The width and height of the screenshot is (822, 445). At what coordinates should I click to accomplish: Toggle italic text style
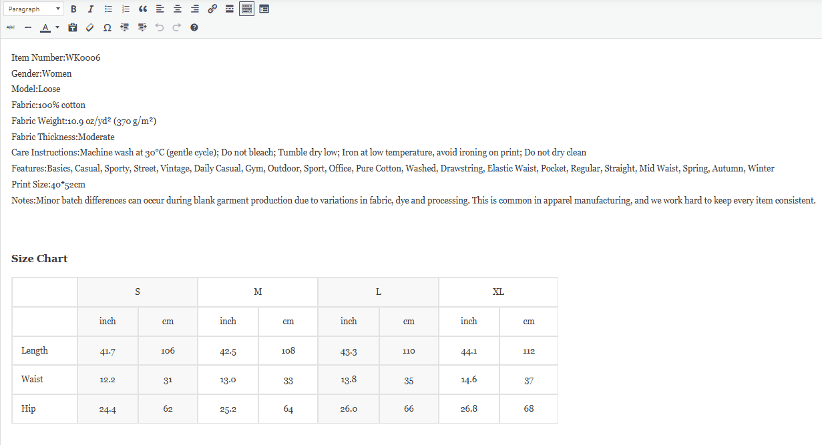[x=91, y=9]
